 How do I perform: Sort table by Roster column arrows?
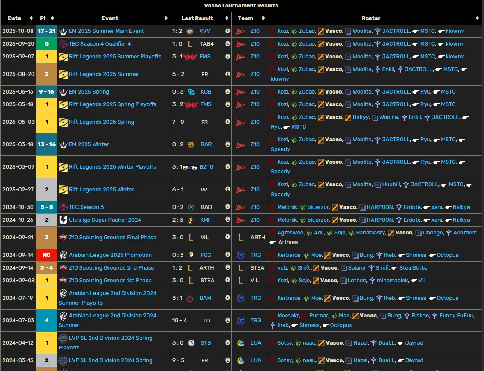pos(477,18)
